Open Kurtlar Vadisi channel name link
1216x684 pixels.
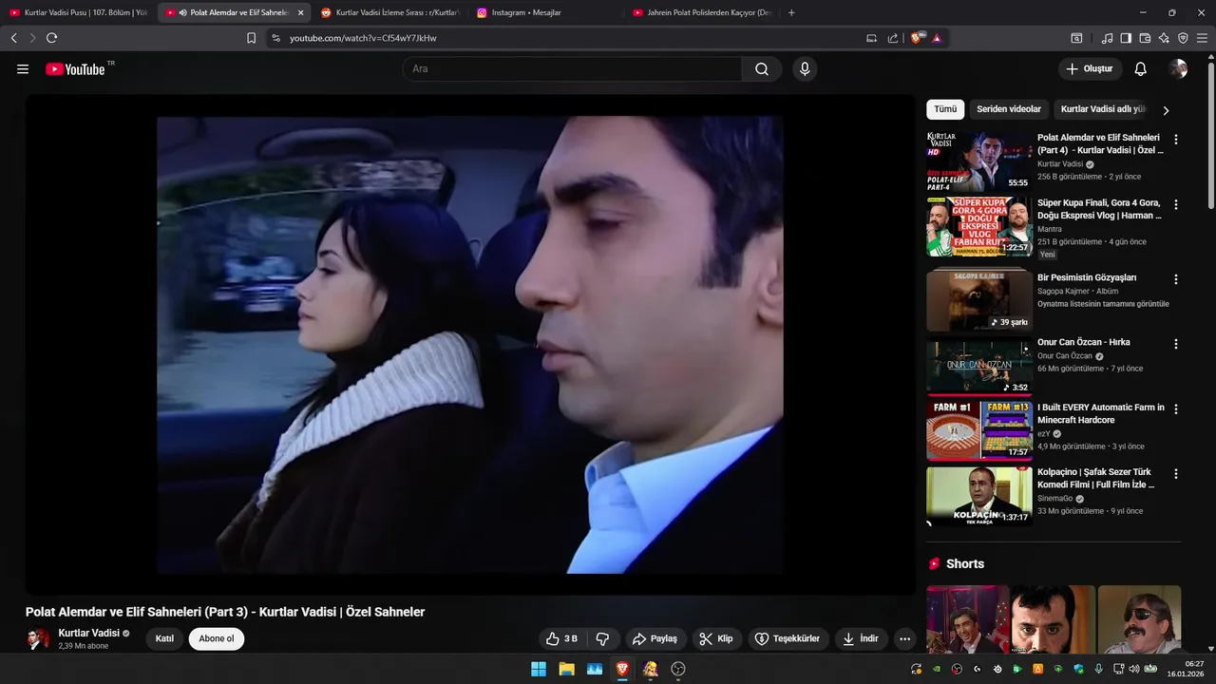[x=89, y=633]
